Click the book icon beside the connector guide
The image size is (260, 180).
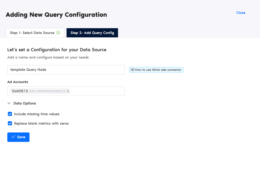point(133,70)
